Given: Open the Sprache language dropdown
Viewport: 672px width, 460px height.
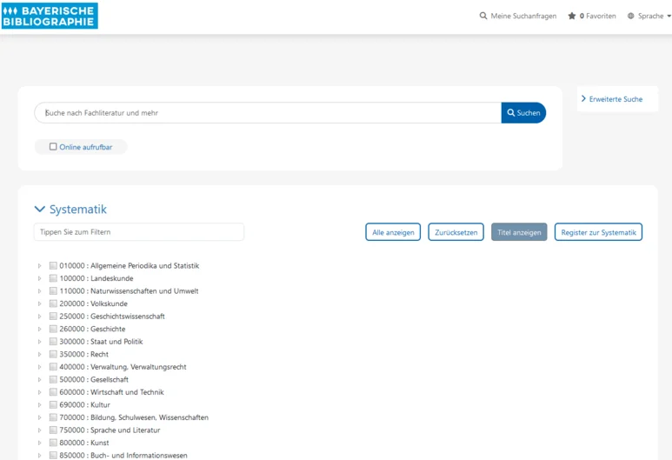Looking at the screenshot, I should [x=649, y=16].
